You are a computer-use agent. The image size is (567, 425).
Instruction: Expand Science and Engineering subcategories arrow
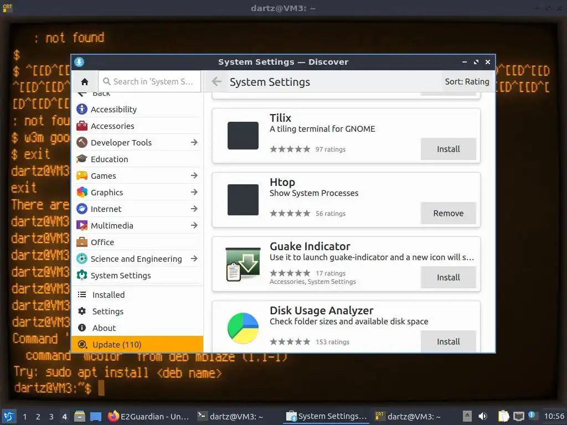tap(194, 259)
